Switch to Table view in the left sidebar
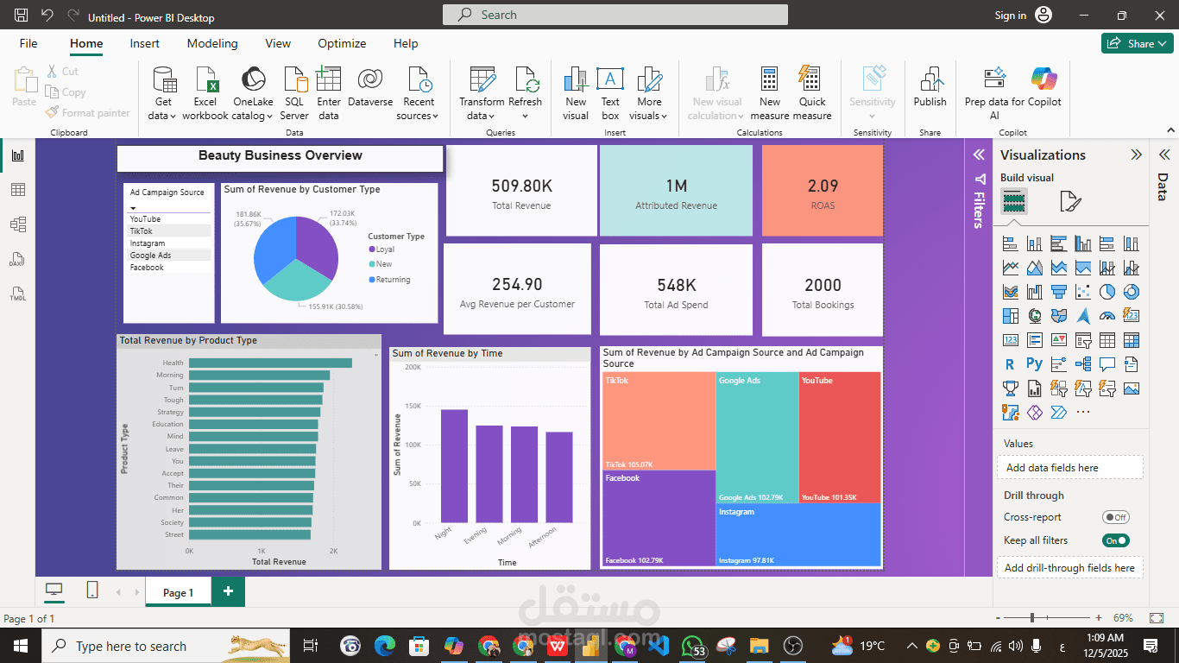The height and width of the screenshot is (663, 1179). [x=17, y=189]
